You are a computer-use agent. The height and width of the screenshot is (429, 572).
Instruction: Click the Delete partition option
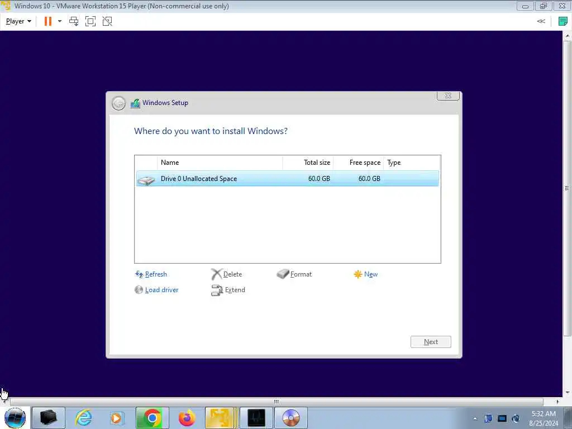pyautogui.click(x=232, y=274)
